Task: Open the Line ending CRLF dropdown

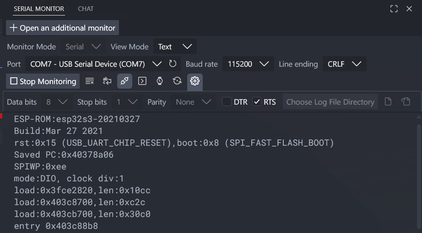Action: point(345,64)
